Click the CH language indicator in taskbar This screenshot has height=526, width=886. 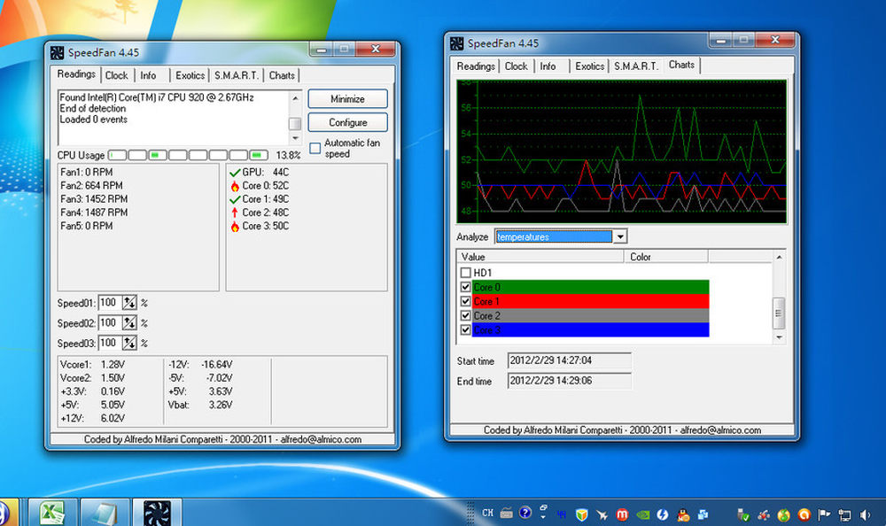[x=487, y=513]
